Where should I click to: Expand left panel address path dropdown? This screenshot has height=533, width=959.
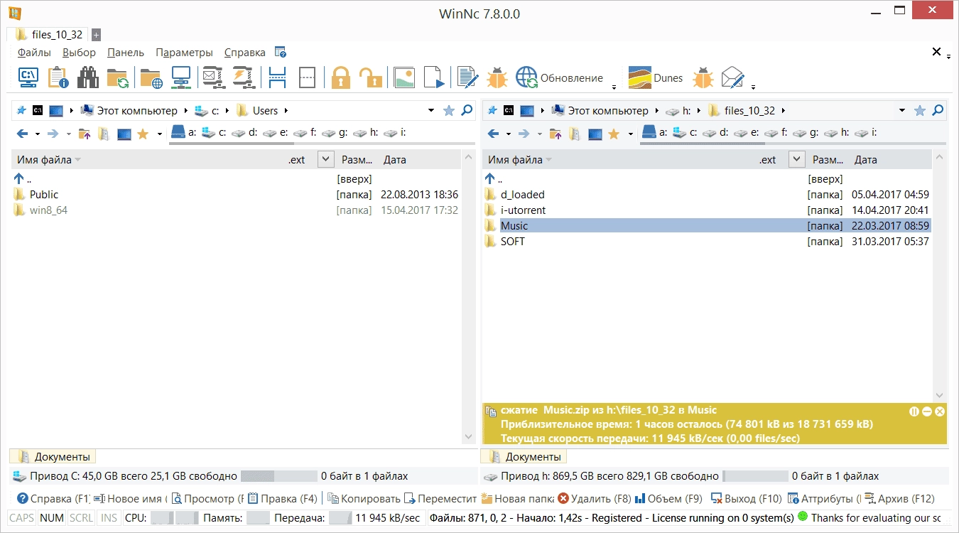tap(431, 111)
